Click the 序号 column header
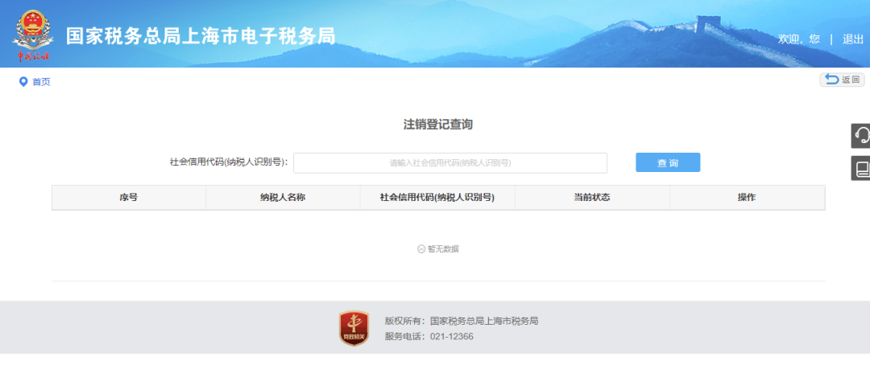 (129, 198)
